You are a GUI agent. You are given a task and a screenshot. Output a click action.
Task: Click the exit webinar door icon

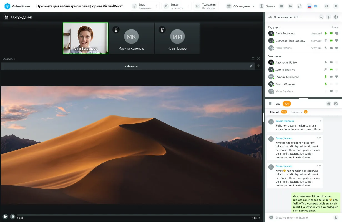(x=336, y=6)
